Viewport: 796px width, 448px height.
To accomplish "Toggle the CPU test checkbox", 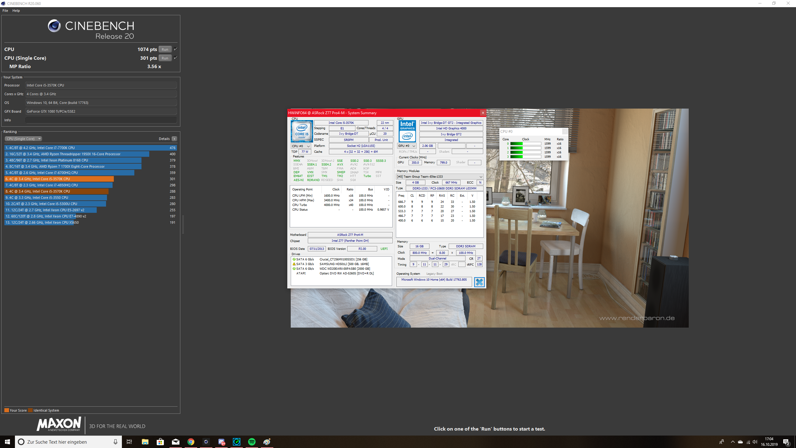I will [x=175, y=49].
